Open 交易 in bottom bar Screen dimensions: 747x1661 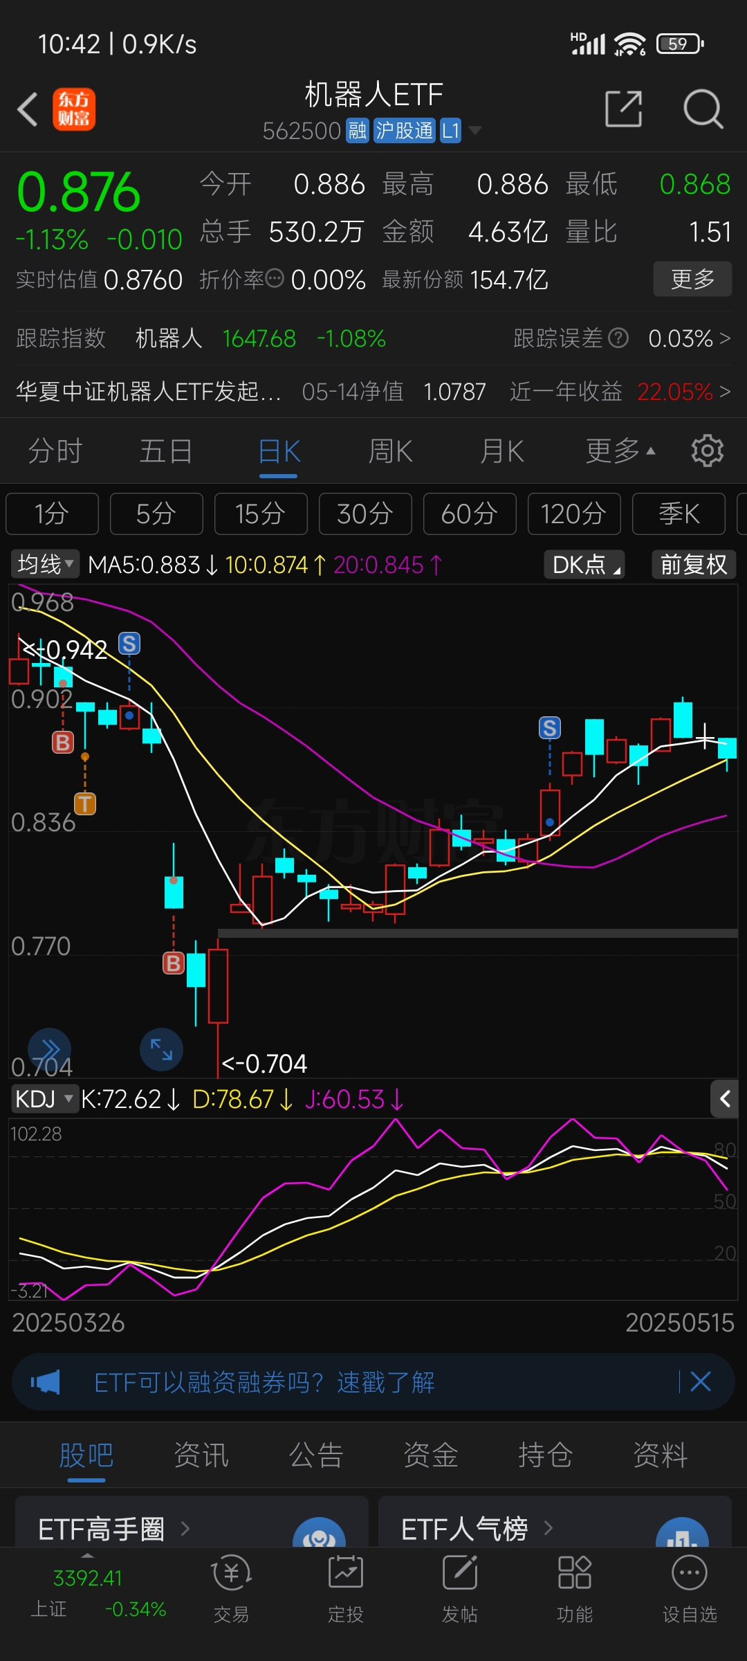[231, 1588]
